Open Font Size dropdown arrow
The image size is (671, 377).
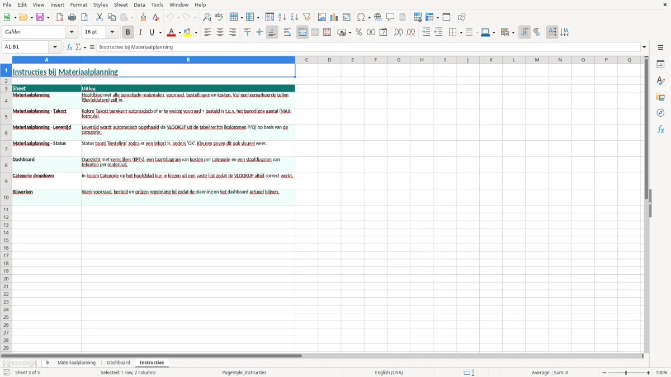pos(112,32)
